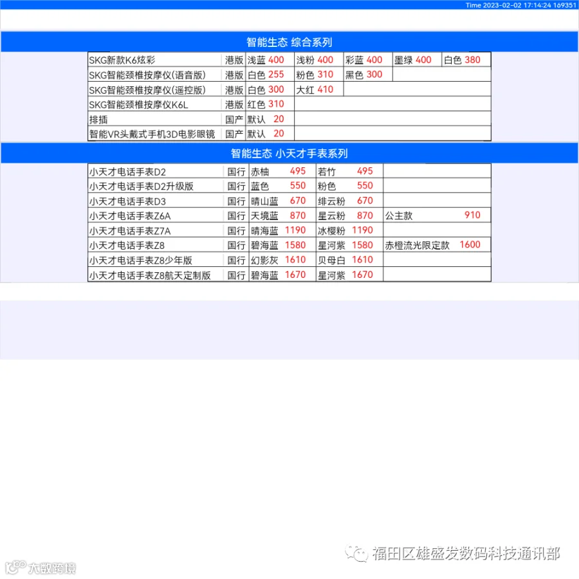Image resolution: width=579 pixels, height=579 pixels.
Task: Click the 小天才电话手表Z8 name cell
Action: tap(156, 245)
